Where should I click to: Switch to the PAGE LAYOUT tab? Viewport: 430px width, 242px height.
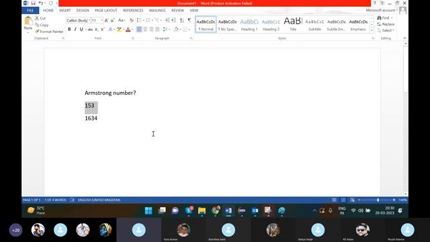pyautogui.click(x=106, y=11)
